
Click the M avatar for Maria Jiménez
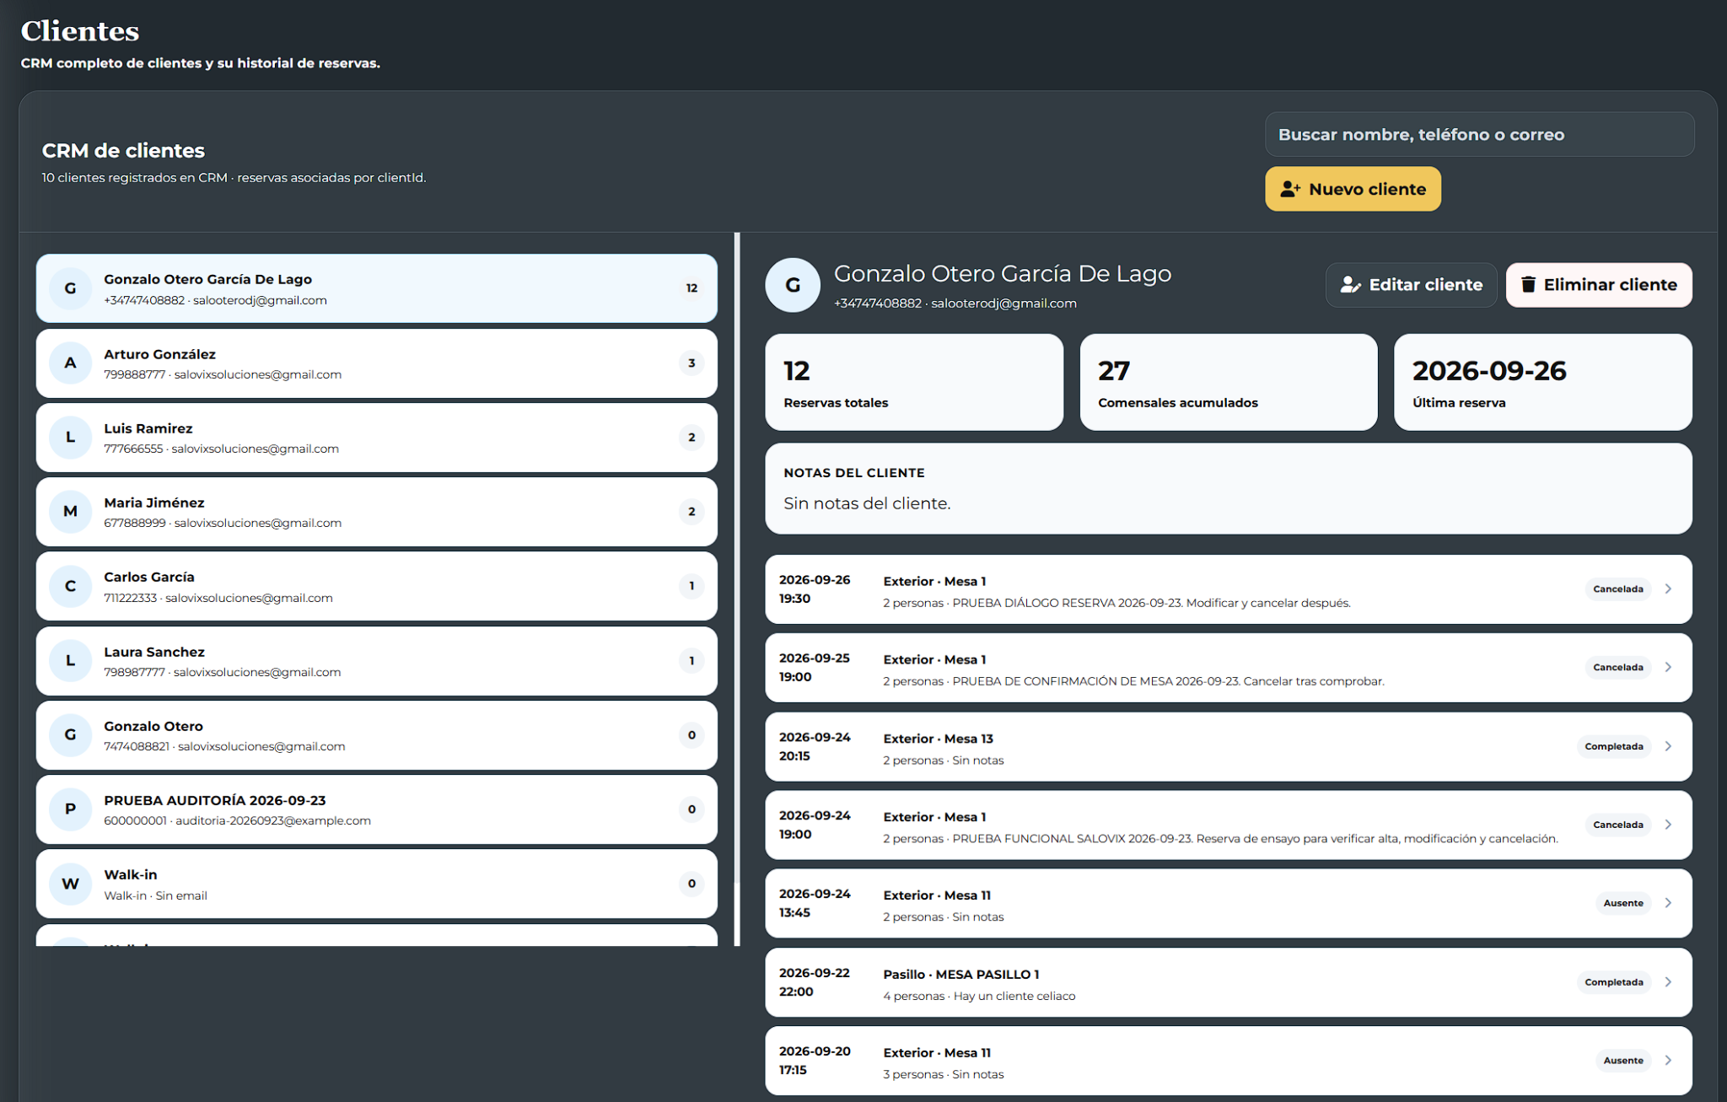(x=70, y=512)
